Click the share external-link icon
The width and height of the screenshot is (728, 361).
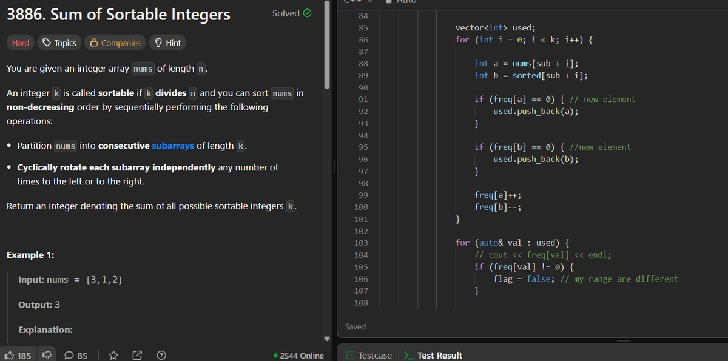(137, 356)
